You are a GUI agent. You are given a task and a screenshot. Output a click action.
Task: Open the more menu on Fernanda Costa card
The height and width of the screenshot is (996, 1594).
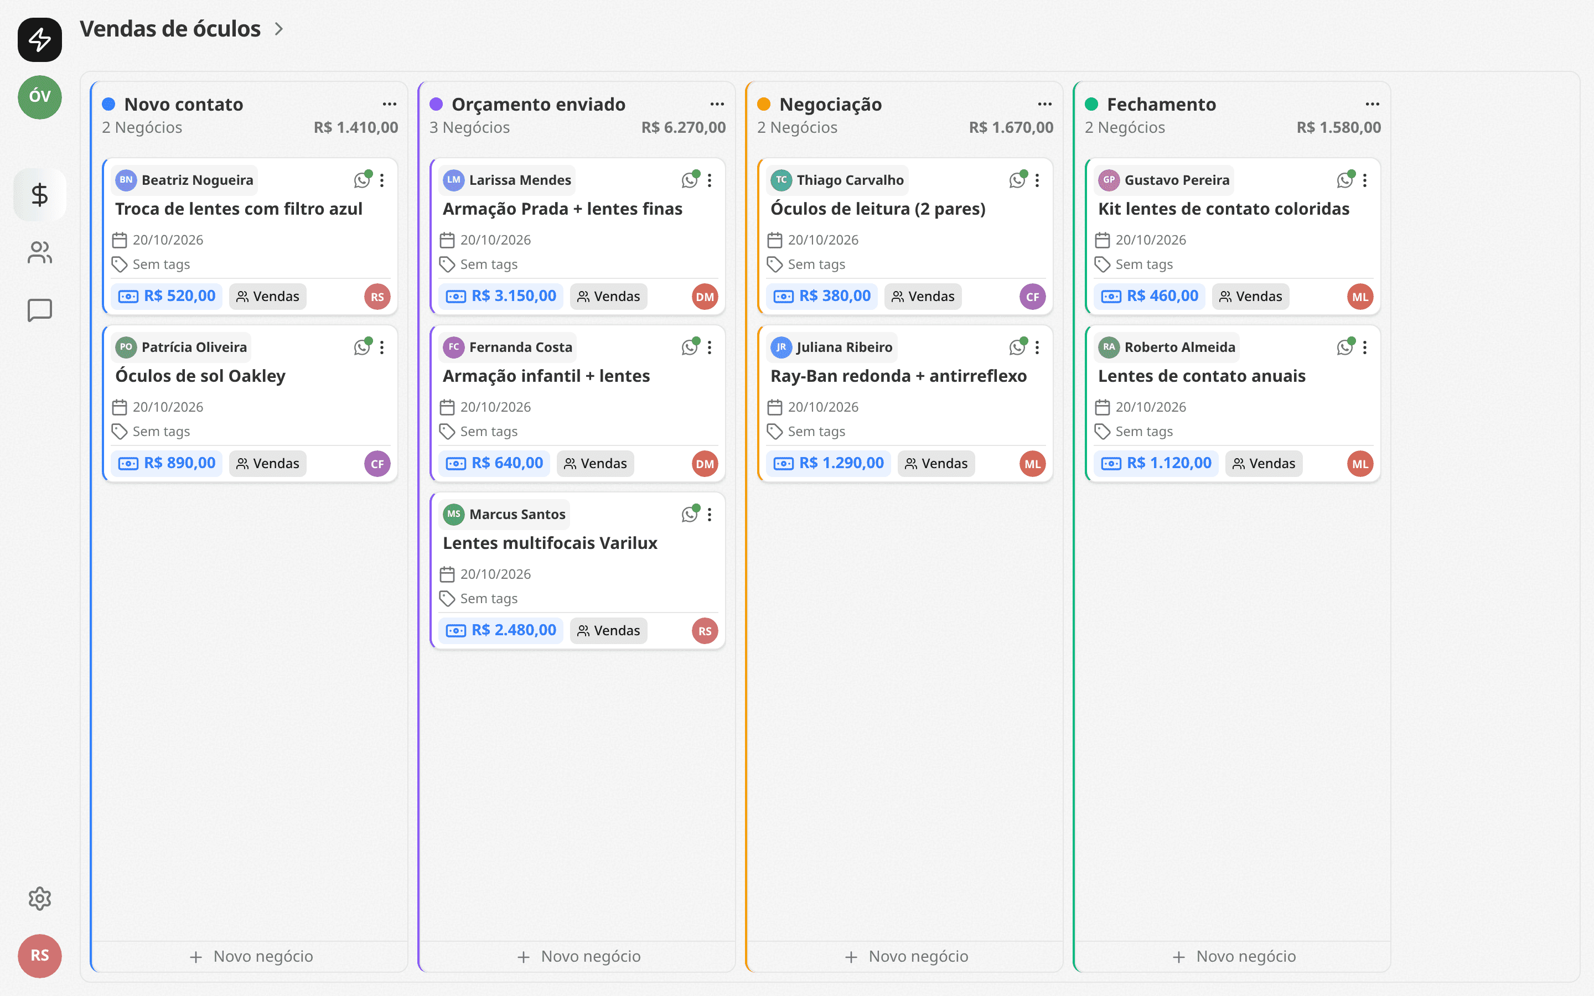pyautogui.click(x=710, y=347)
